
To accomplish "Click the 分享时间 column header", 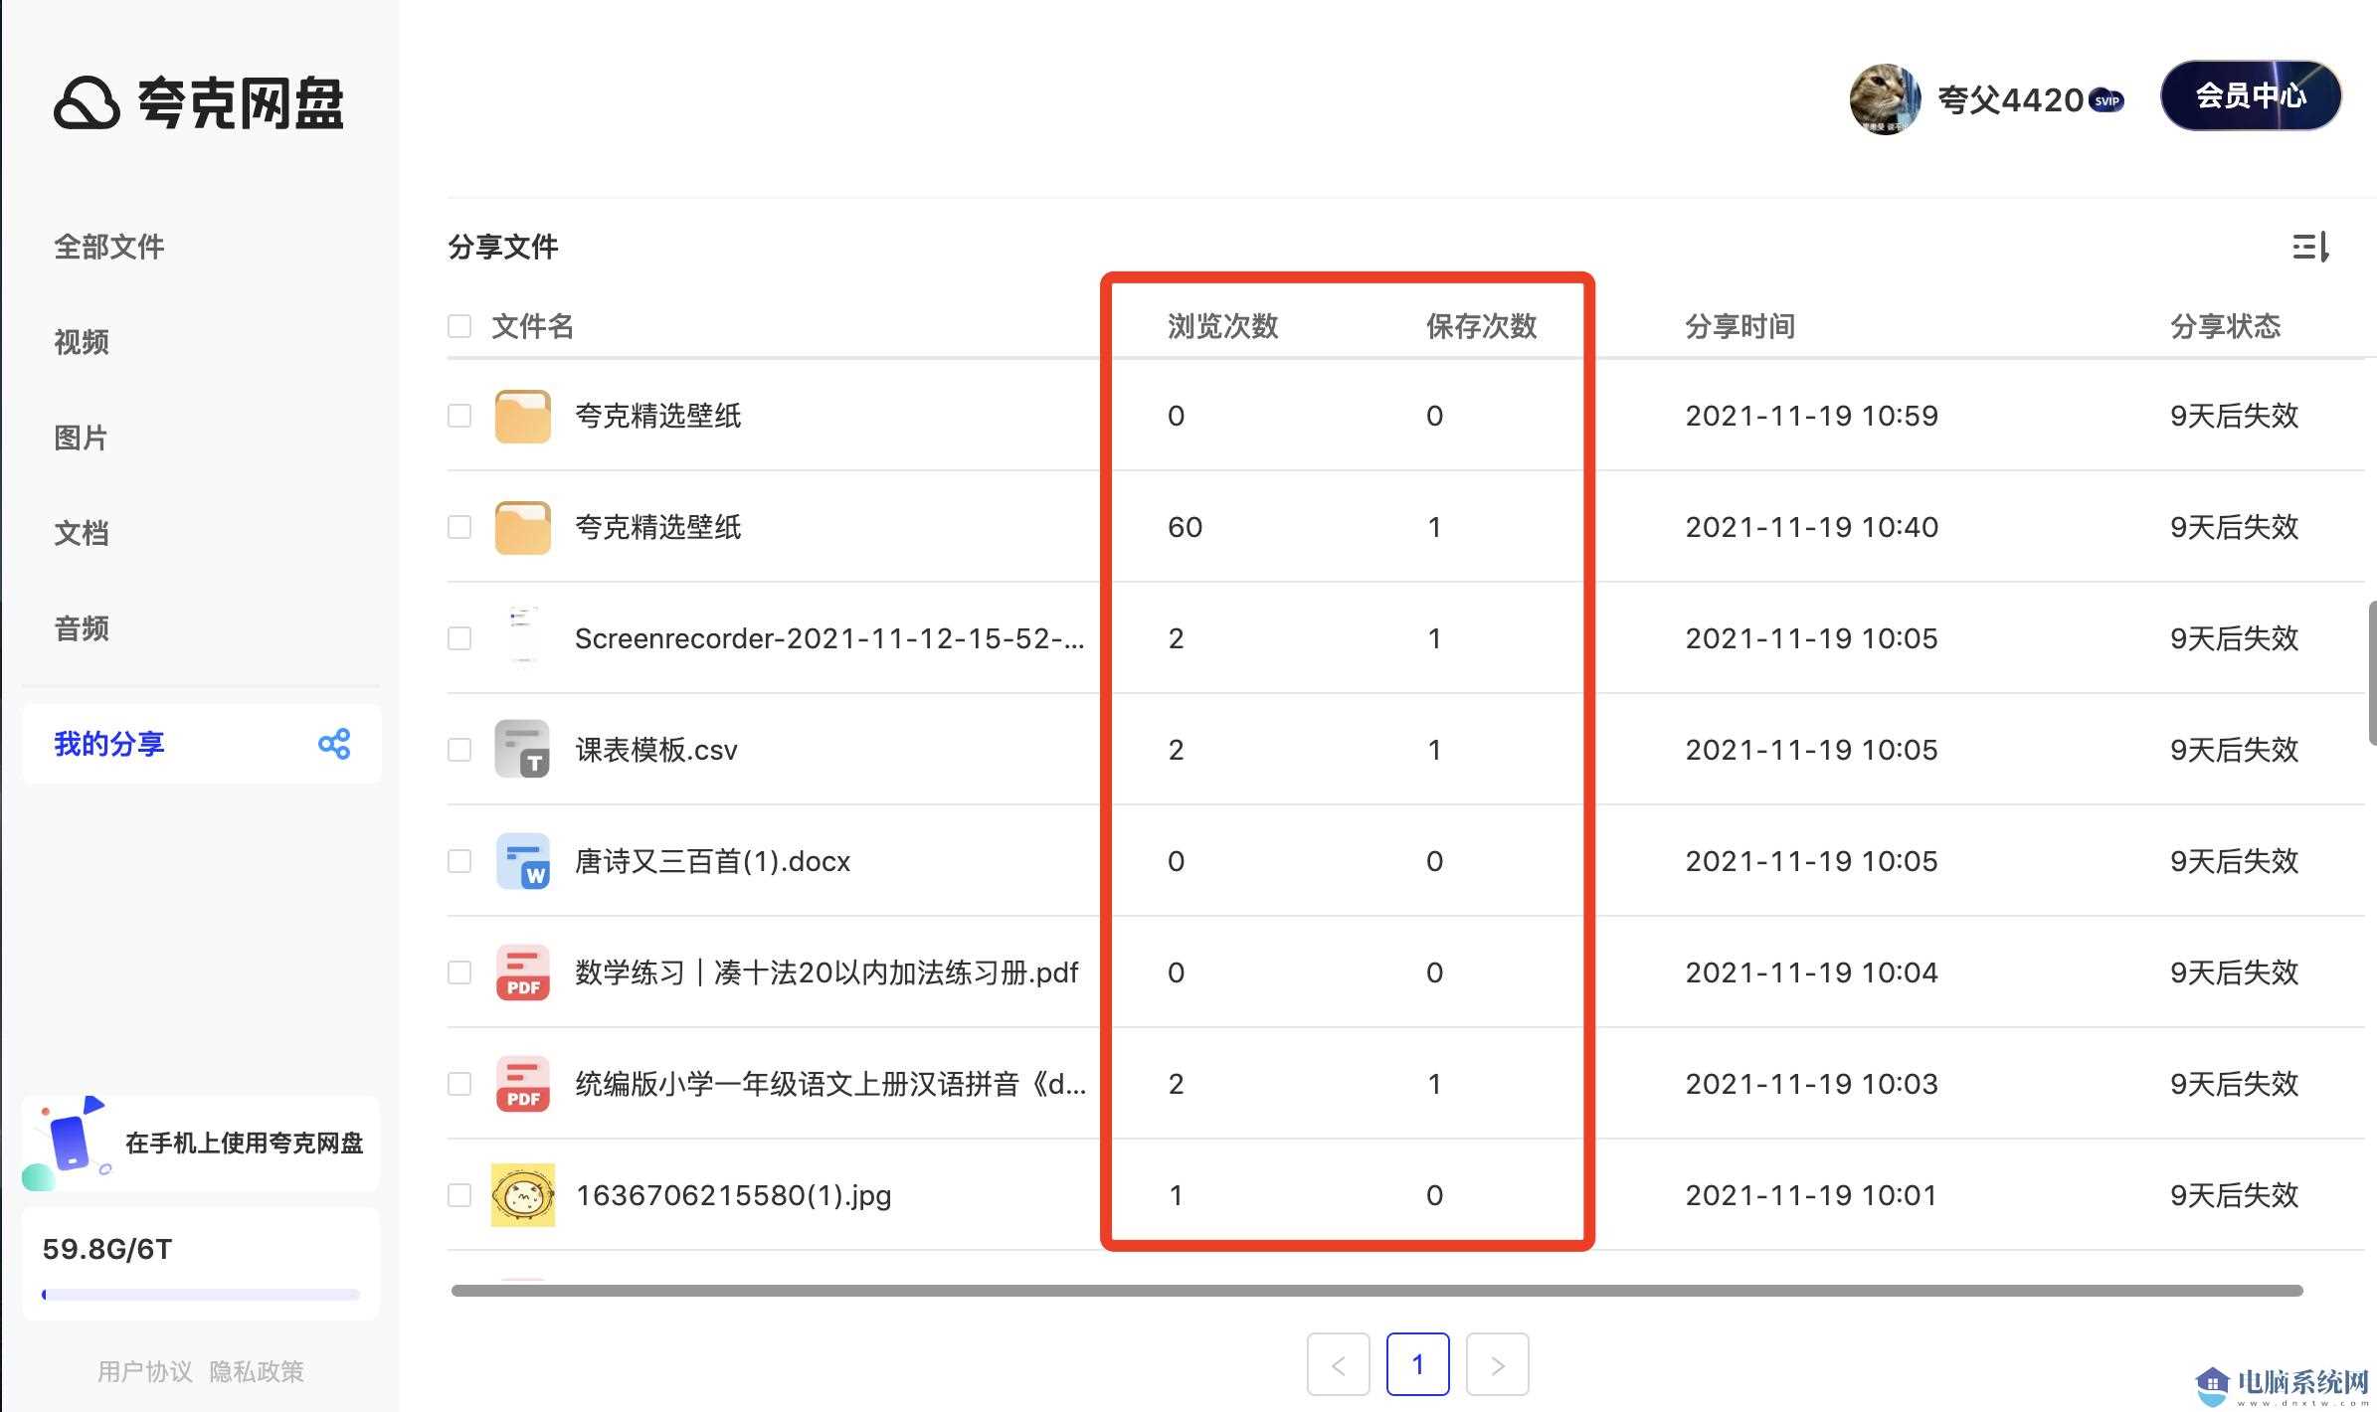I will point(1740,326).
